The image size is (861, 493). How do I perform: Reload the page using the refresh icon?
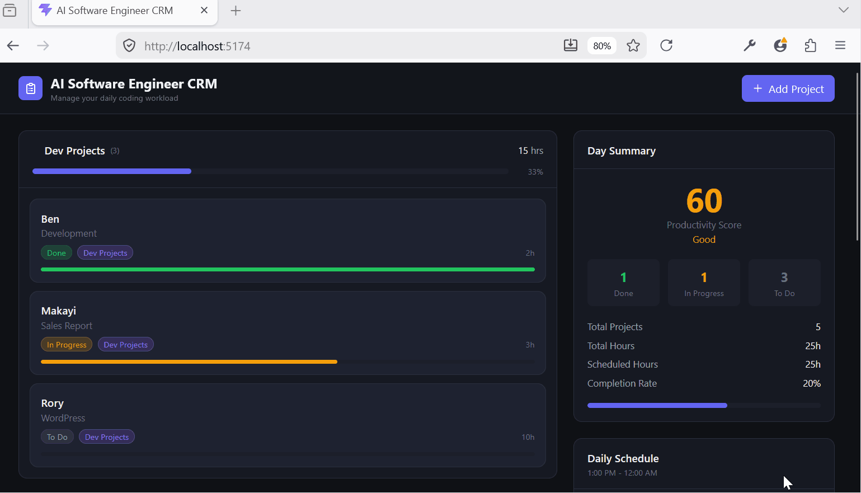coord(666,46)
